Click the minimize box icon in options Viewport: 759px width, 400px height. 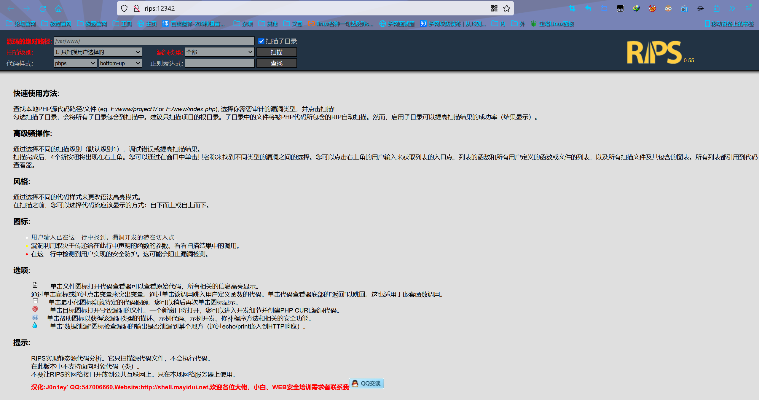pyautogui.click(x=35, y=301)
